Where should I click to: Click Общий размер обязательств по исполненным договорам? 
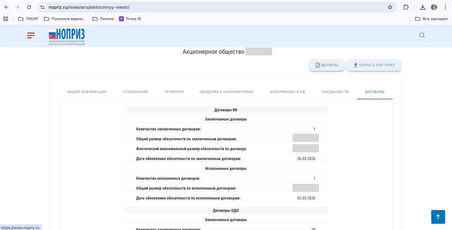[186, 188]
